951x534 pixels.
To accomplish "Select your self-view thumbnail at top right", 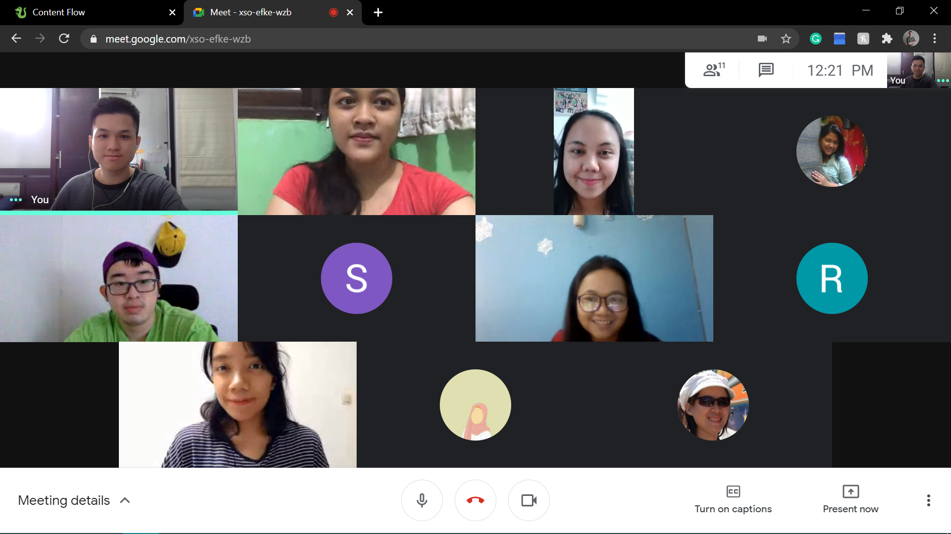I will tap(919, 70).
